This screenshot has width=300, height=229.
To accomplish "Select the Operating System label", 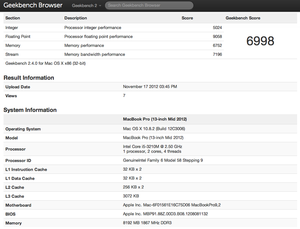I will (x=23, y=129).
